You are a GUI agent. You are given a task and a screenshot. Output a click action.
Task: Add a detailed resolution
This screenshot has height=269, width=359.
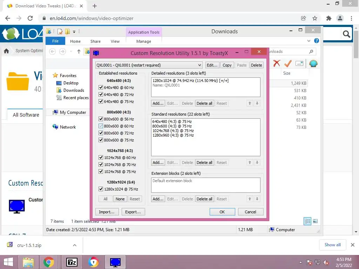[158, 103]
